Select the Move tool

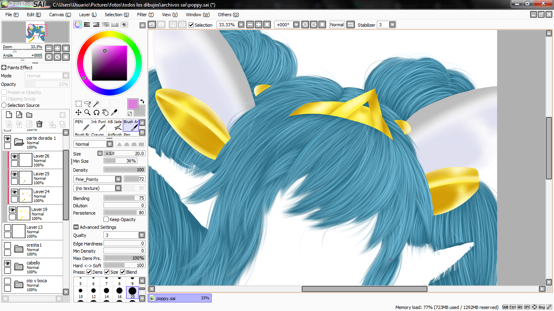click(x=79, y=113)
